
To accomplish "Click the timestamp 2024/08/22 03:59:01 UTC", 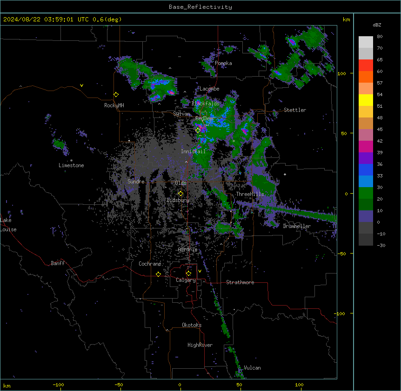I will click(46, 20).
